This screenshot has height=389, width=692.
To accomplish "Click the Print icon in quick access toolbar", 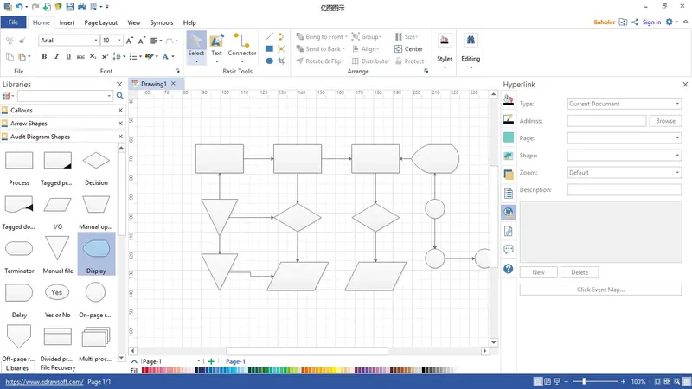I will [81, 7].
